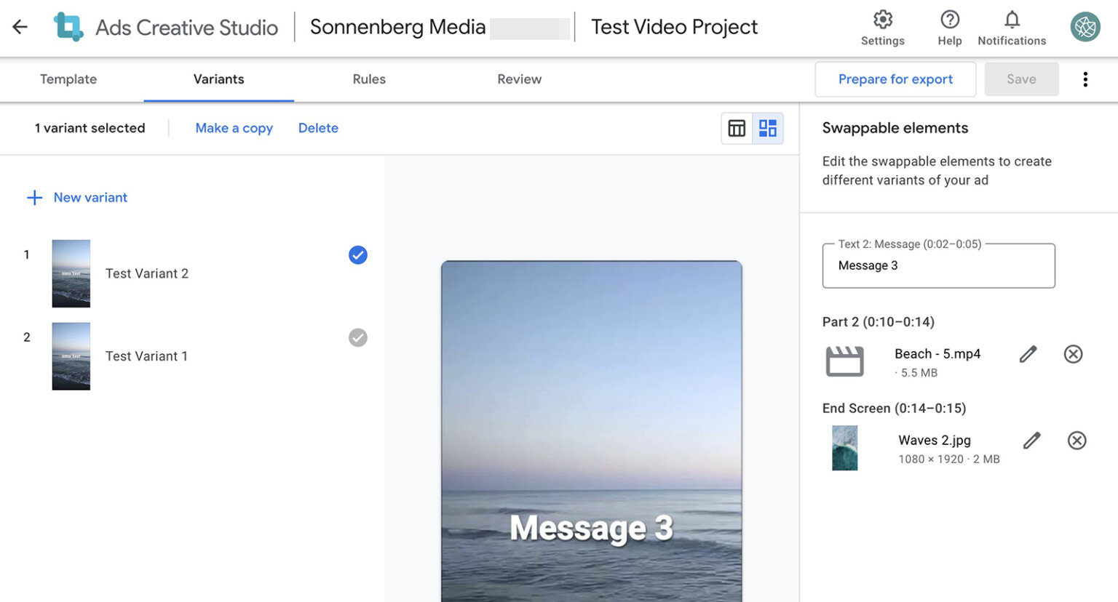Edit Beach - 5.mp4 with pencil icon
Image resolution: width=1118 pixels, height=602 pixels.
coord(1028,354)
